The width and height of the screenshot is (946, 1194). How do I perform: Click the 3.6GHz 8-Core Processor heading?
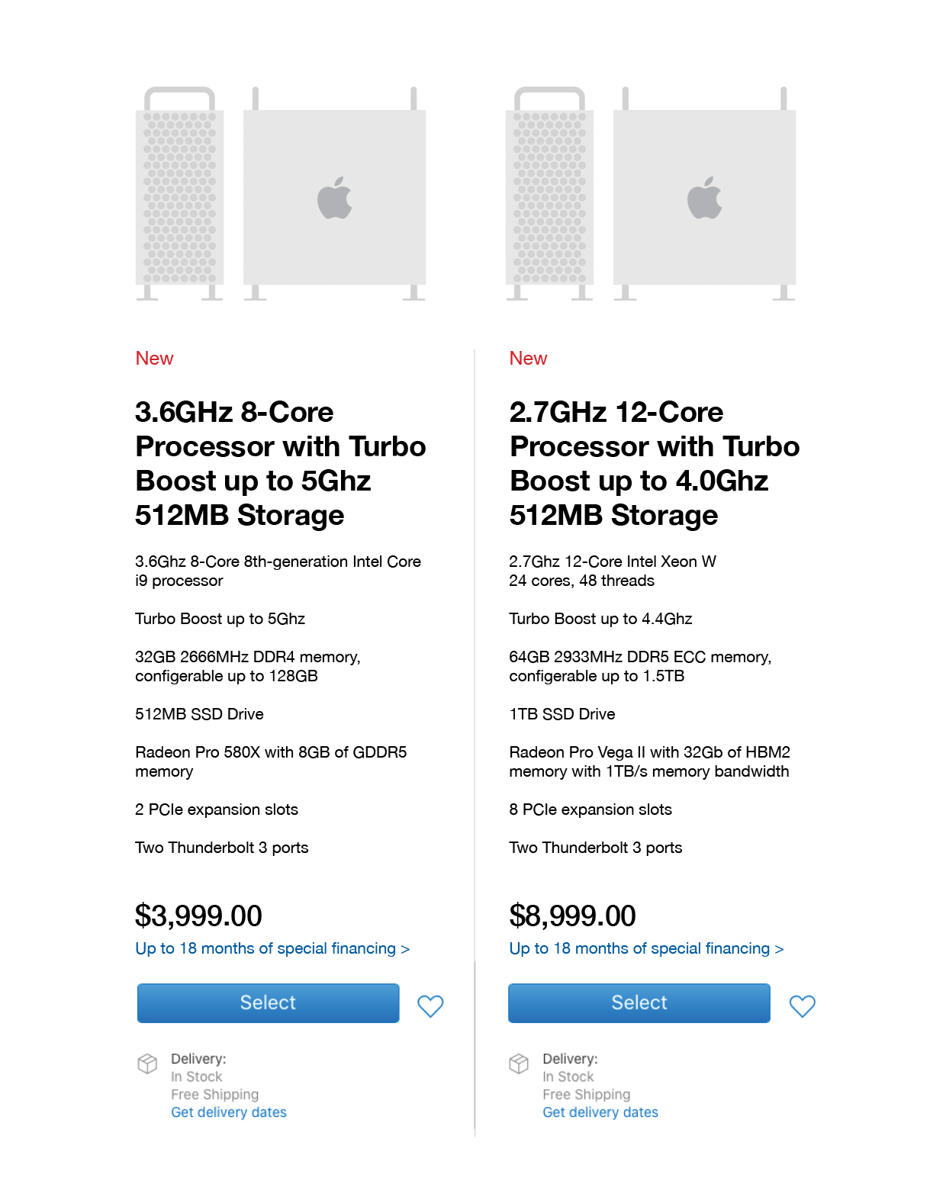(280, 463)
